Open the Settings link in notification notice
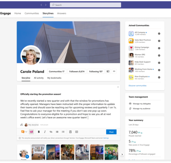 pyautogui.click(x=106, y=138)
